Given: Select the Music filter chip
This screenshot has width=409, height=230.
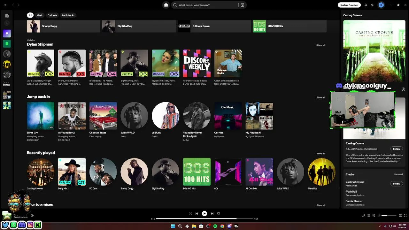Looking at the screenshot, I should (x=40, y=15).
